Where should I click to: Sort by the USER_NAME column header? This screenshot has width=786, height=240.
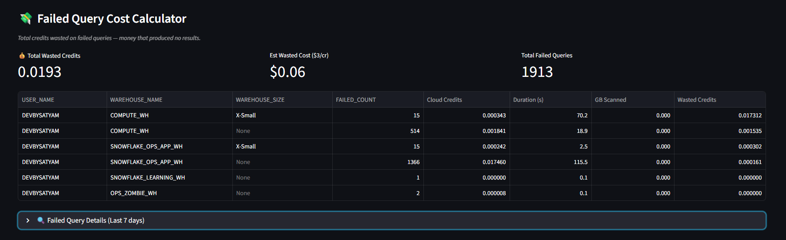[38, 100]
